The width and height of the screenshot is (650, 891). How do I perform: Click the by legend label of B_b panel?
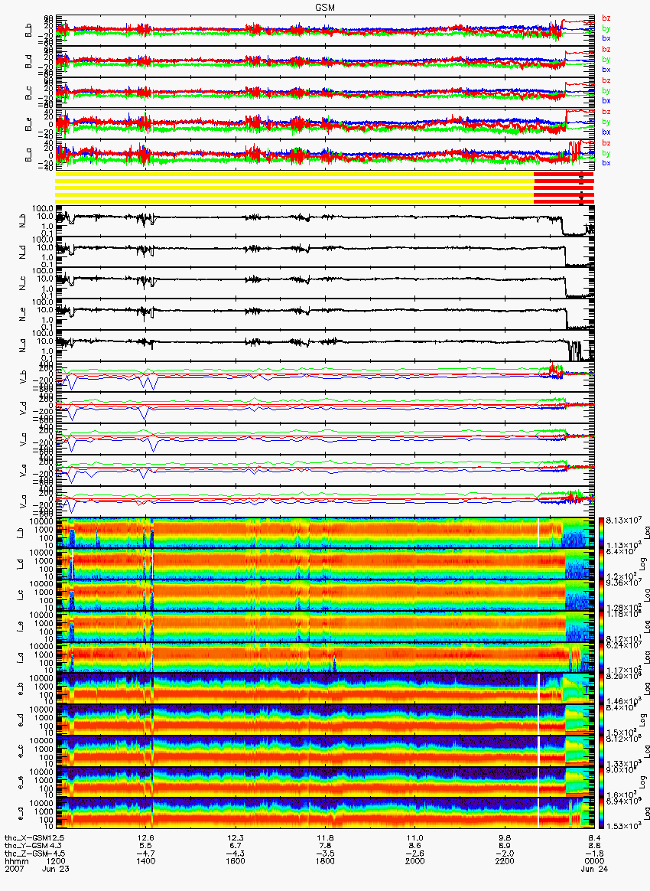point(606,28)
